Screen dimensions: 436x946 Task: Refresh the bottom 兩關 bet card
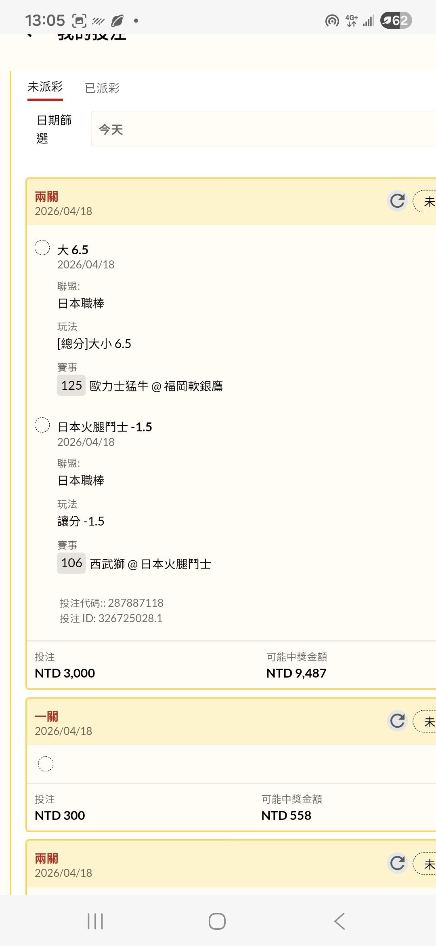coord(397,863)
